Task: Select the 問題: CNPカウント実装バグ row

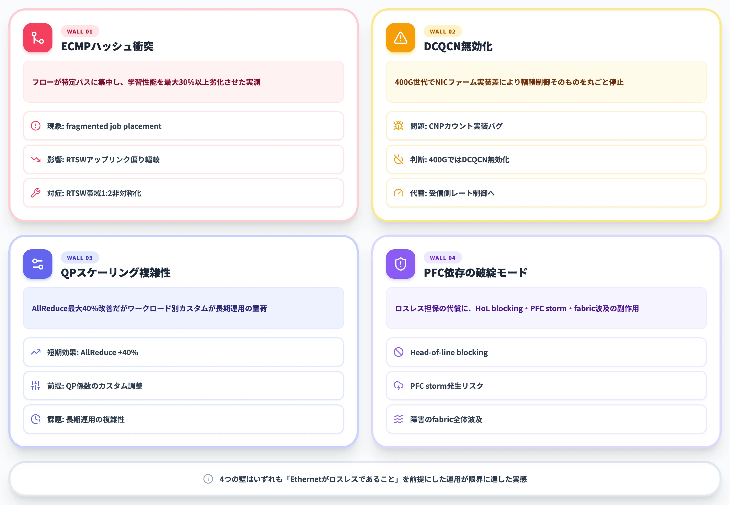Action: point(546,126)
